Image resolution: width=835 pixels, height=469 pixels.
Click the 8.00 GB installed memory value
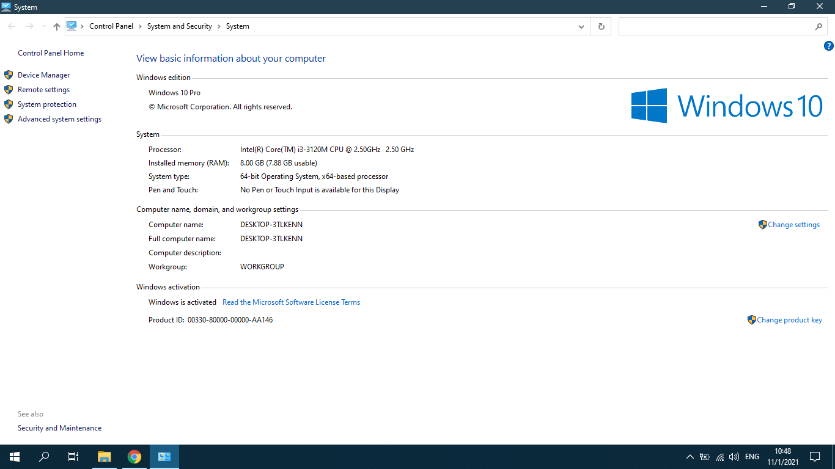279,163
